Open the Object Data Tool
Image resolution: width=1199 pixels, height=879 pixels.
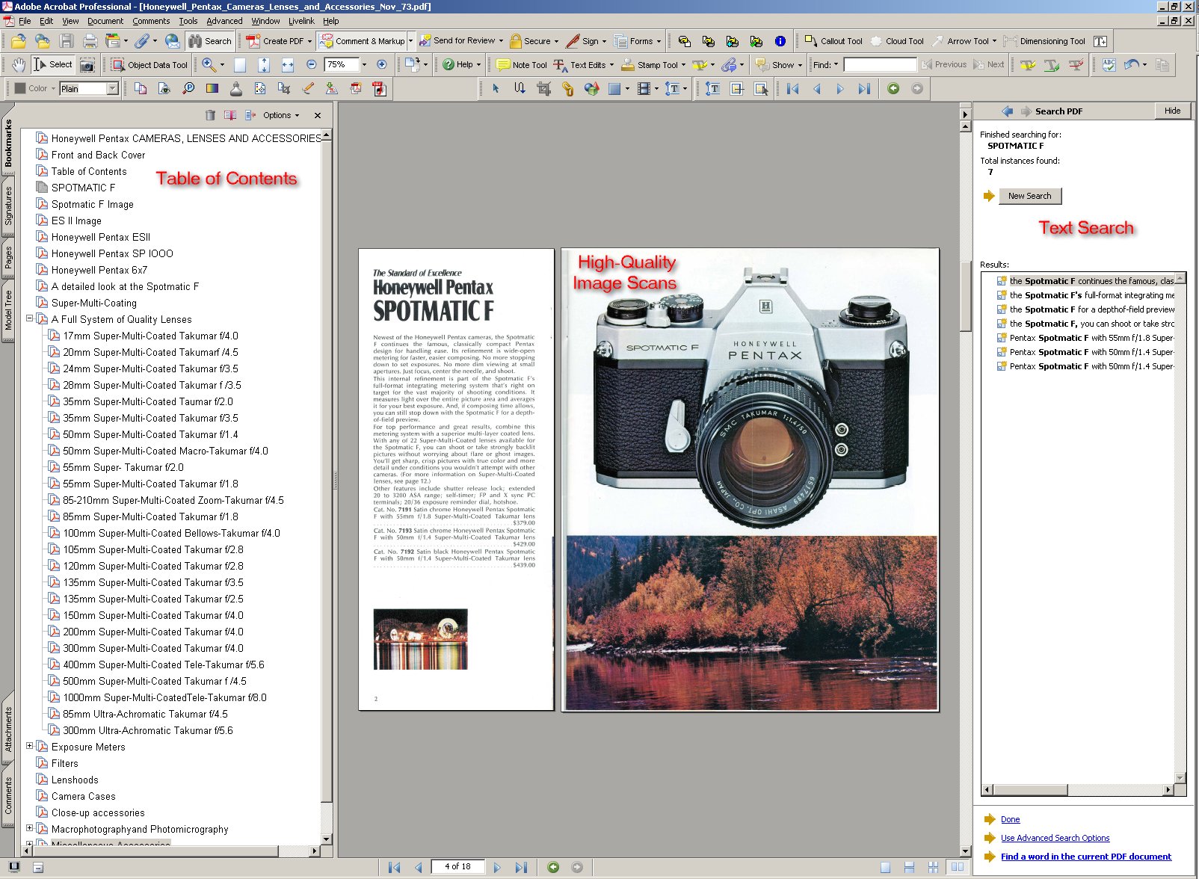click(150, 65)
